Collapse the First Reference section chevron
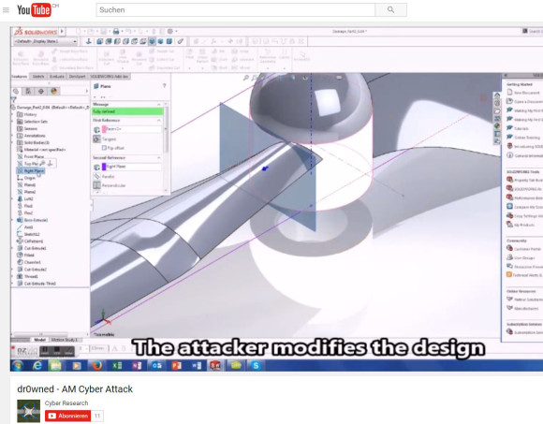Screen dimensions: 543x424 159,120
